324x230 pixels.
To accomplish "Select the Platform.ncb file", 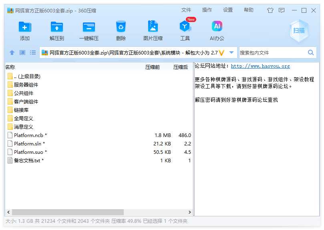I will point(99,135).
